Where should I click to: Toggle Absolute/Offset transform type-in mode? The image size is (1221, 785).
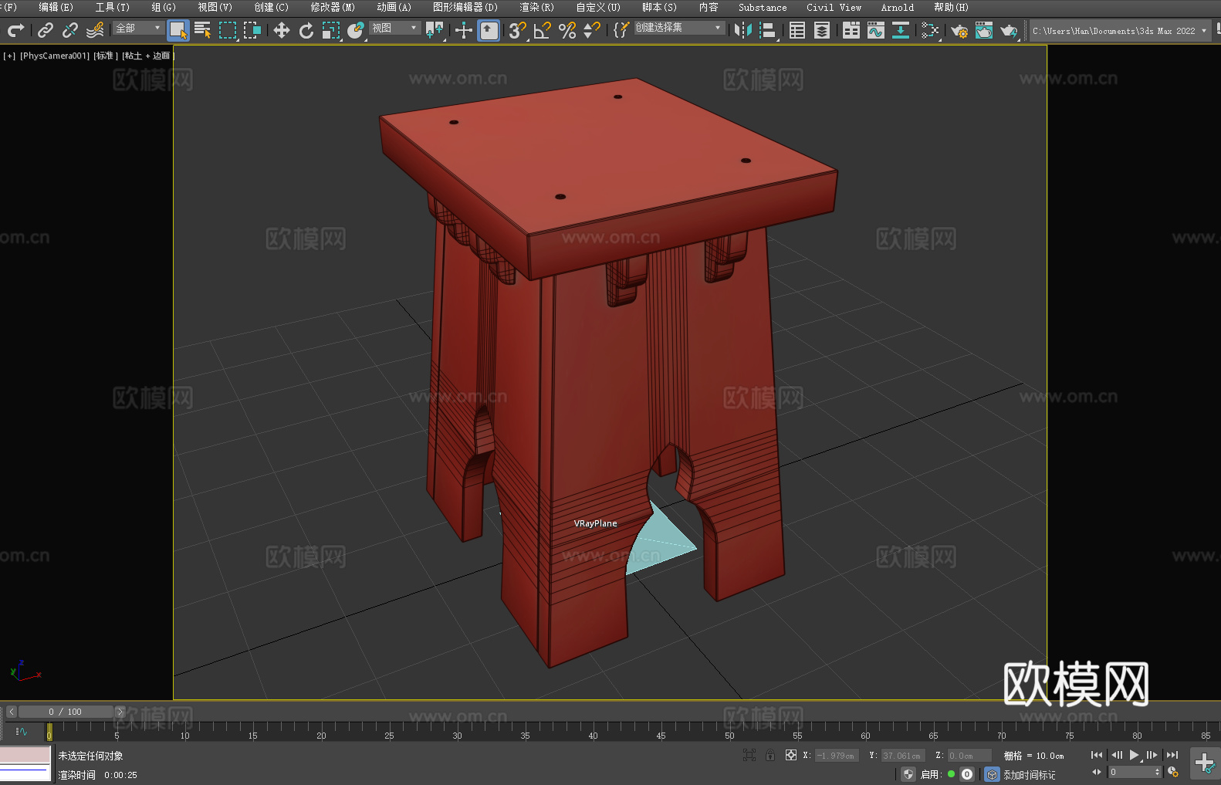[791, 755]
